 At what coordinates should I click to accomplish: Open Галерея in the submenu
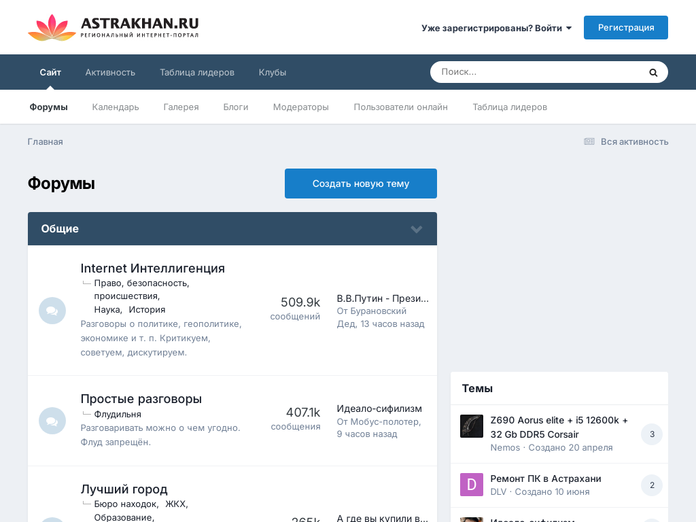181,107
